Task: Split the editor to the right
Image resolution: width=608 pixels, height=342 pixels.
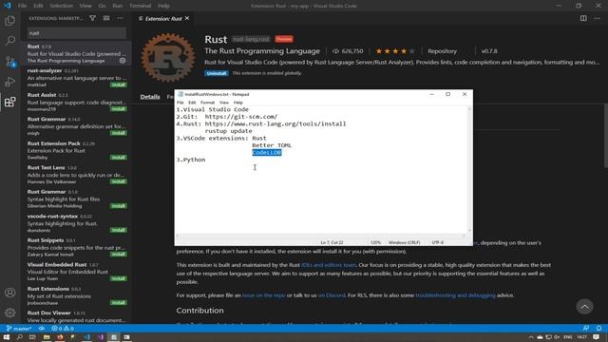Action: click(x=583, y=18)
